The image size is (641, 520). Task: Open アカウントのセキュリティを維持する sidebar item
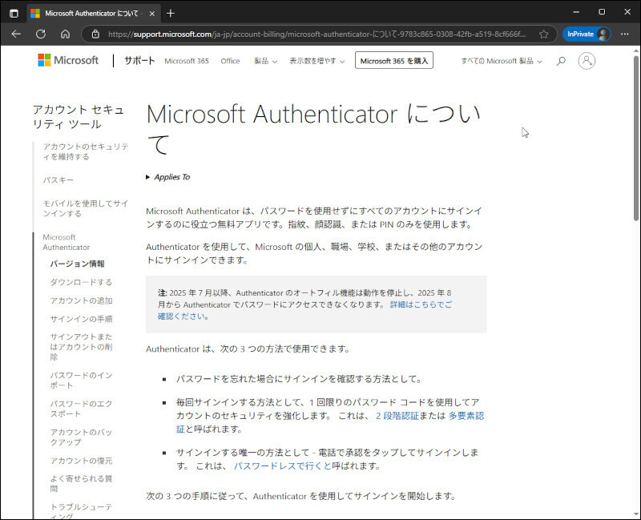pyautogui.click(x=86, y=151)
